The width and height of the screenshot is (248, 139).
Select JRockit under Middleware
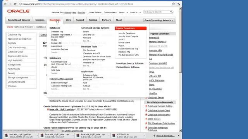click(x=54, y=67)
